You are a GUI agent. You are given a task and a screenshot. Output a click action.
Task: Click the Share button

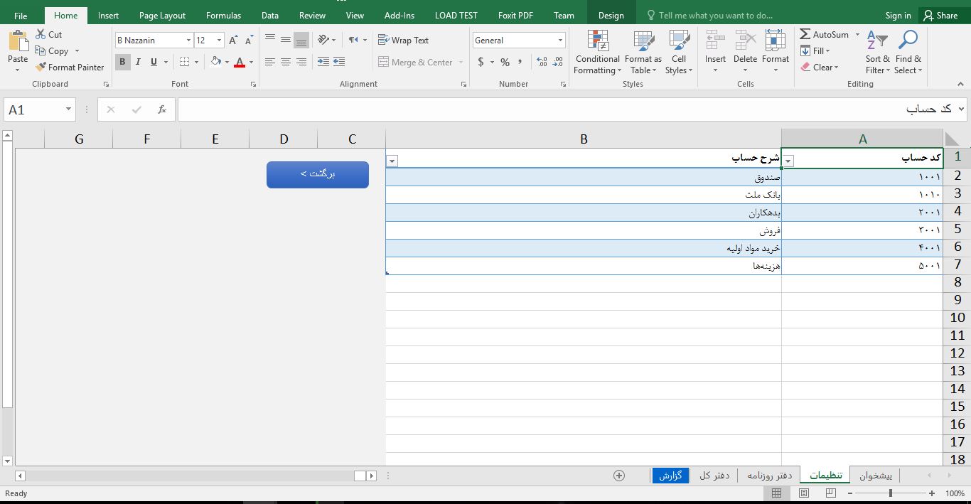click(940, 15)
